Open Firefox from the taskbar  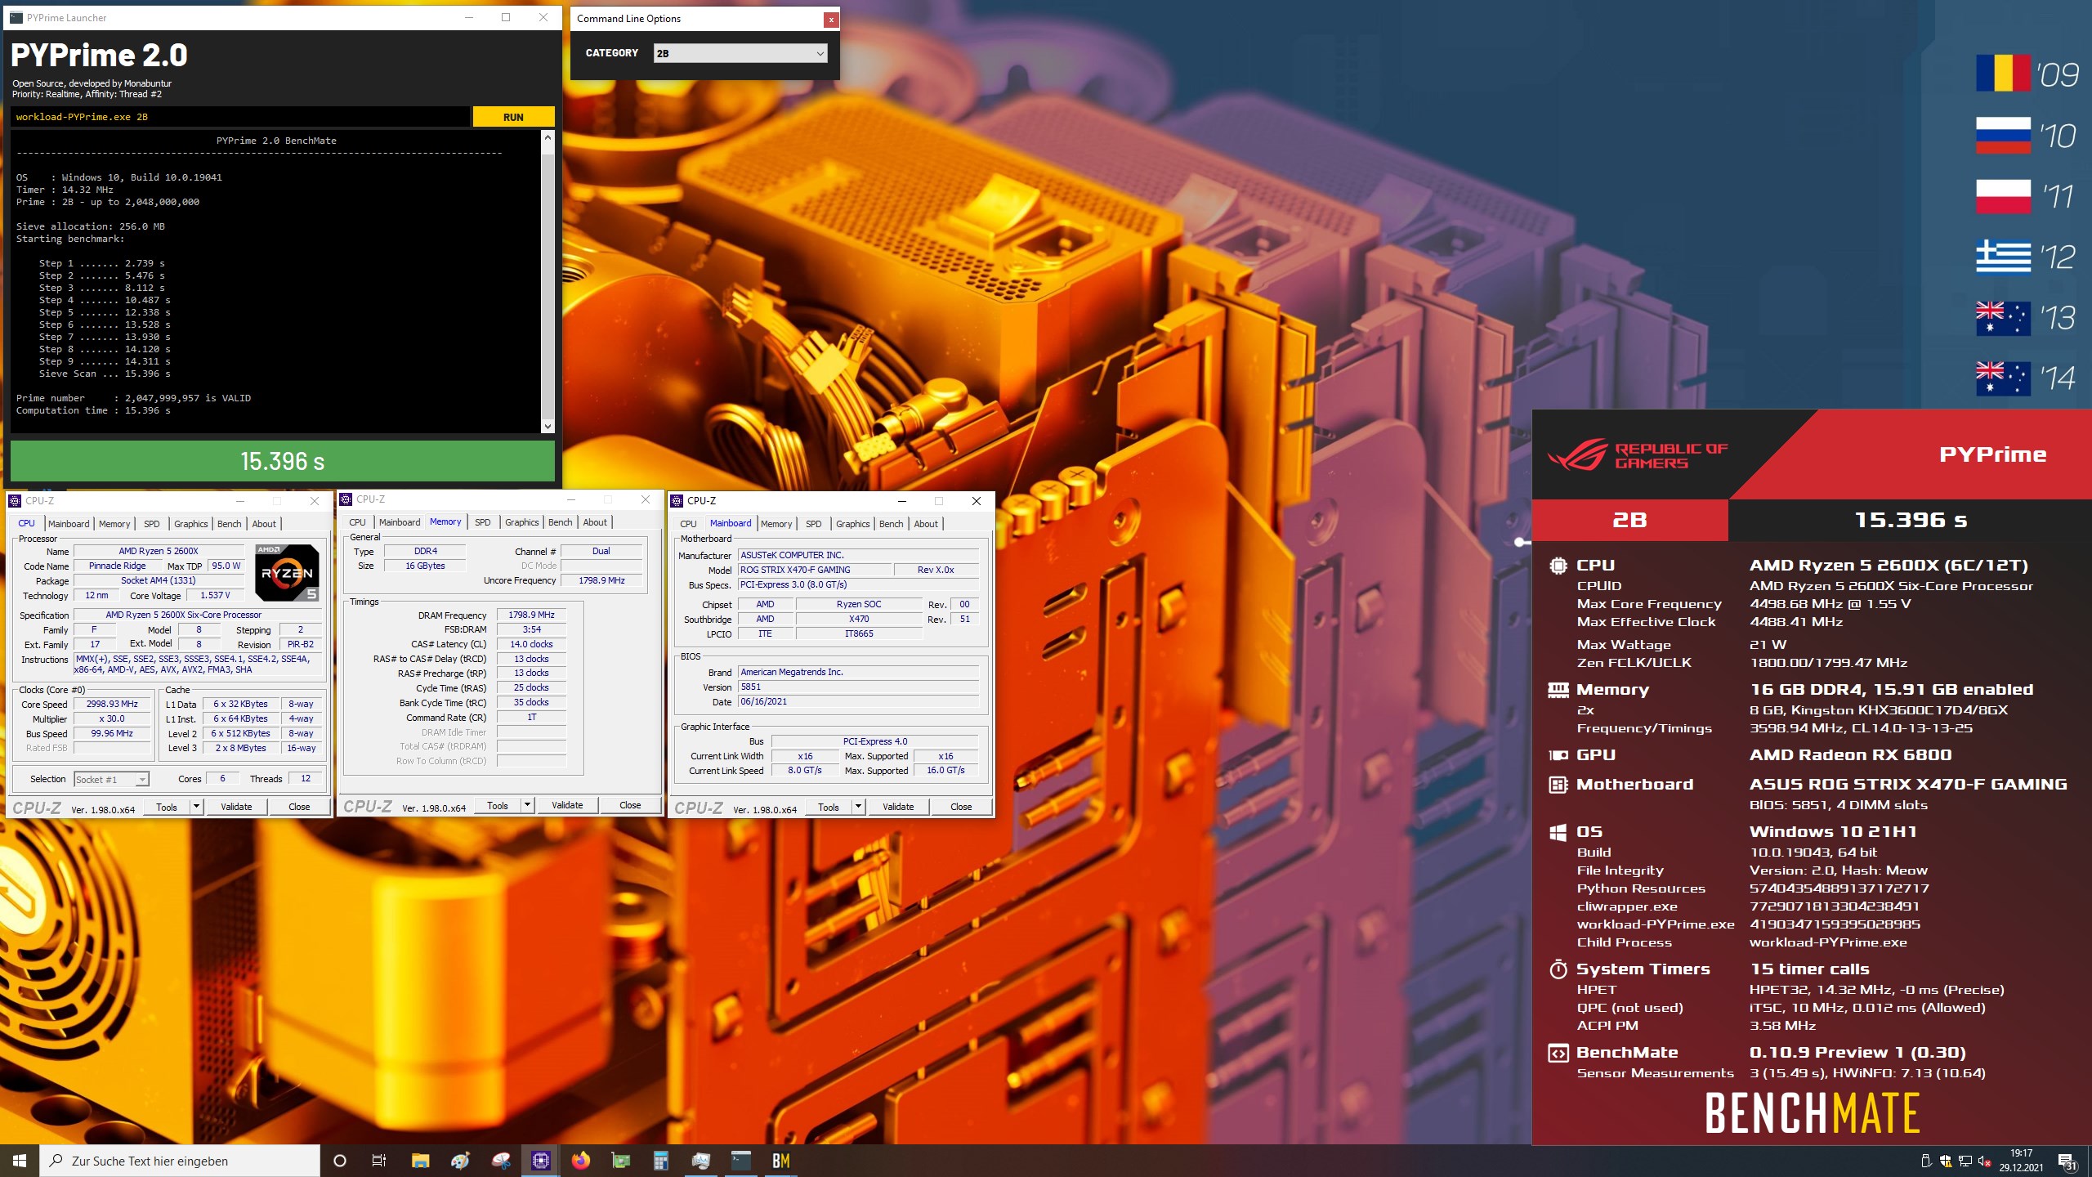[x=580, y=1161]
